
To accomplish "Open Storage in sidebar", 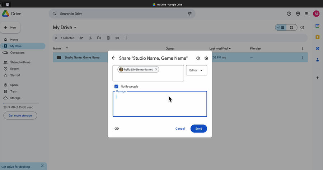I will [x=15, y=98].
